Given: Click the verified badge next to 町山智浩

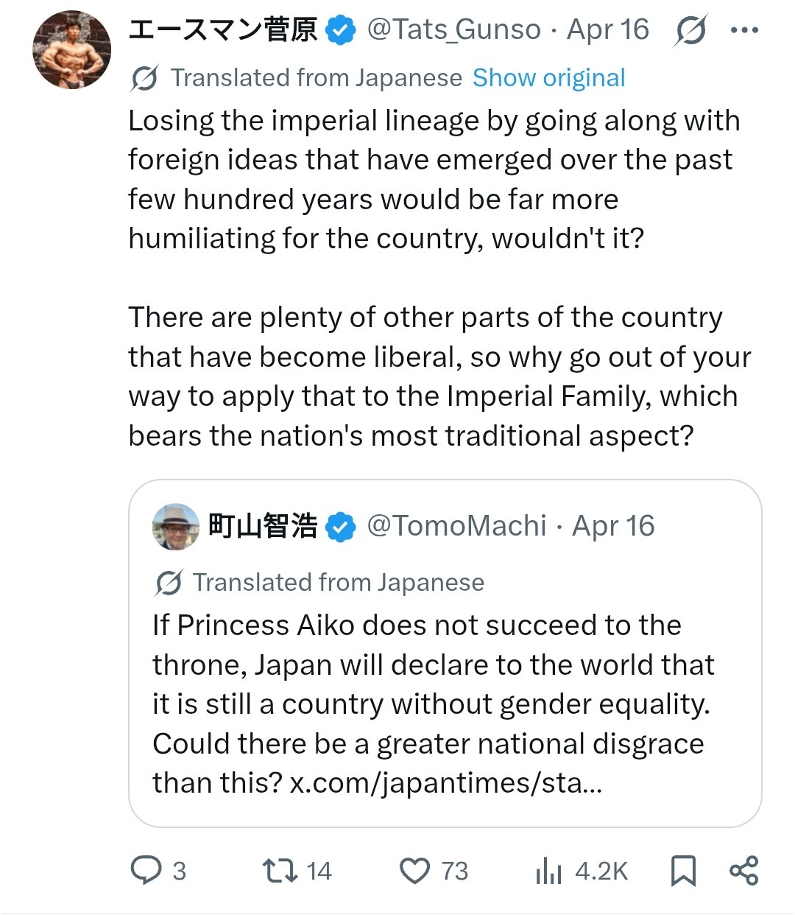Looking at the screenshot, I should tap(340, 527).
